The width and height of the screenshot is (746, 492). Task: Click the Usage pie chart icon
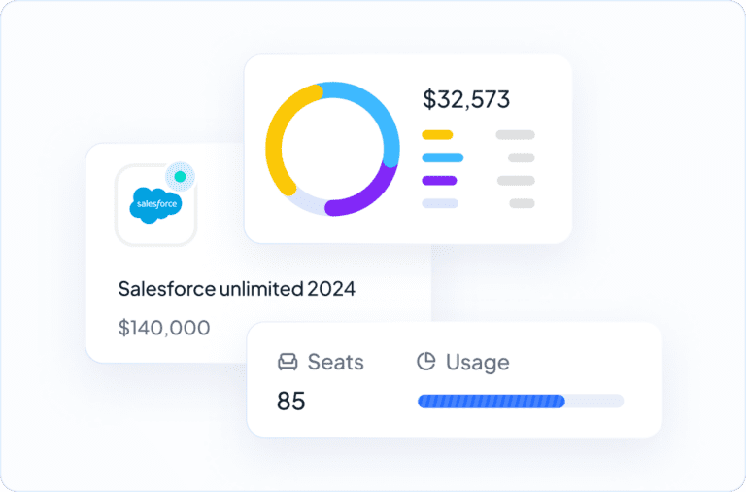coord(425,361)
